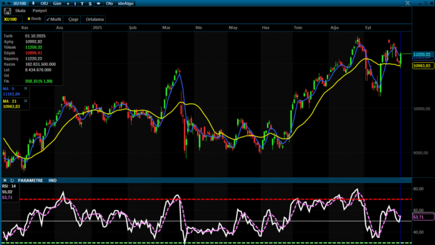Click the save (floppy disk) icon
The height and width of the screenshot is (245, 435).
coord(7,10)
